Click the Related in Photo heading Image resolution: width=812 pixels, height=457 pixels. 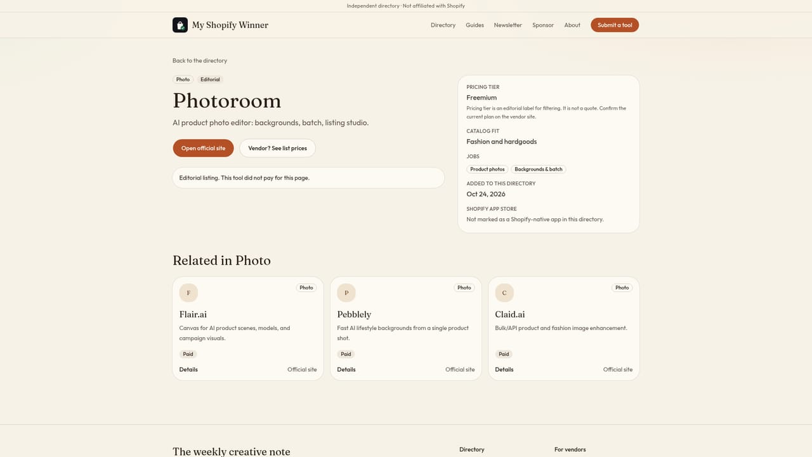tap(221, 260)
